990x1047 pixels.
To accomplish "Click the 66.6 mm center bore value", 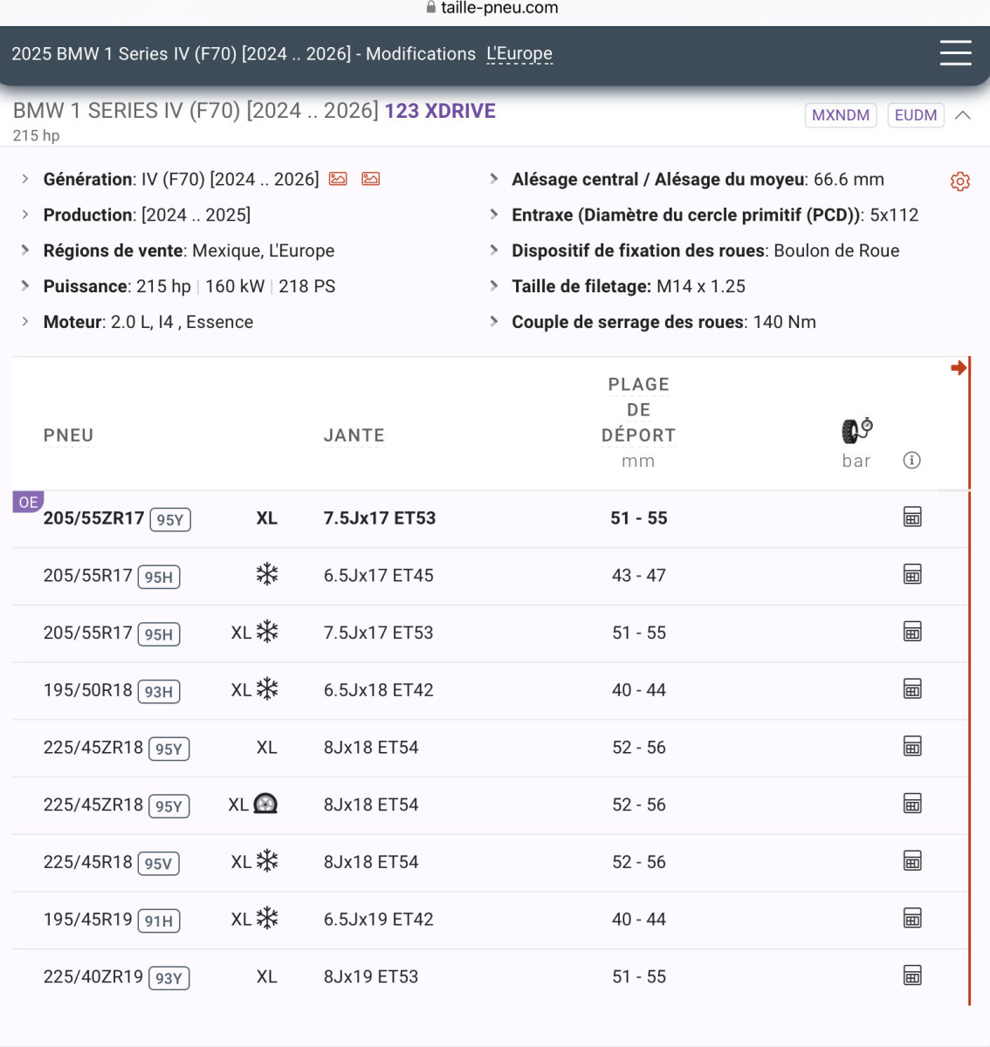I will click(849, 180).
